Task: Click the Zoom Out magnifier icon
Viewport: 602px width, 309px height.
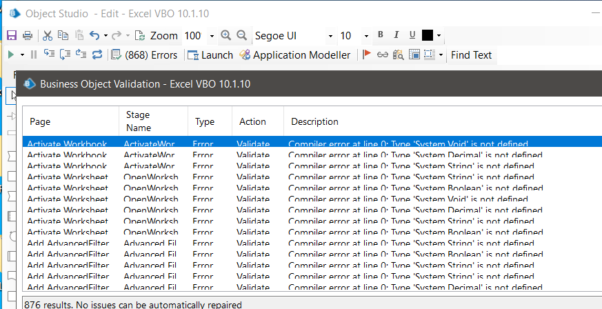Action: click(x=241, y=36)
